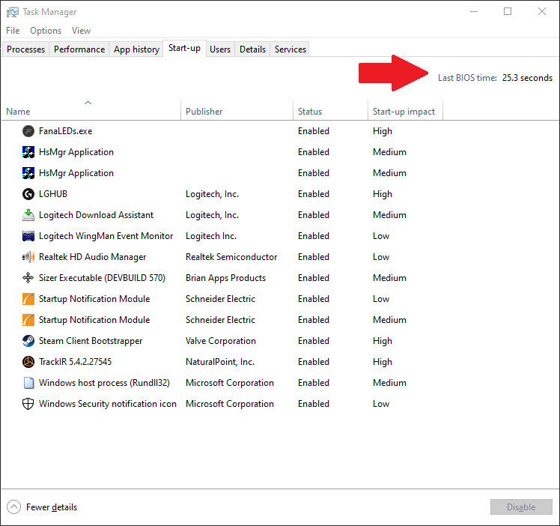560x526 pixels.
Task: Select the Windows host process (Rundll32) name
Action: tap(104, 383)
